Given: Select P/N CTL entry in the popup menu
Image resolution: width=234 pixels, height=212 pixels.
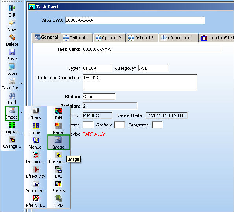Looking at the screenshot, I should (36, 201).
